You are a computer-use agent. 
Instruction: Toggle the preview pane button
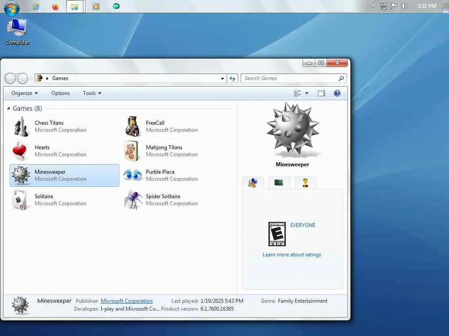[x=321, y=93]
